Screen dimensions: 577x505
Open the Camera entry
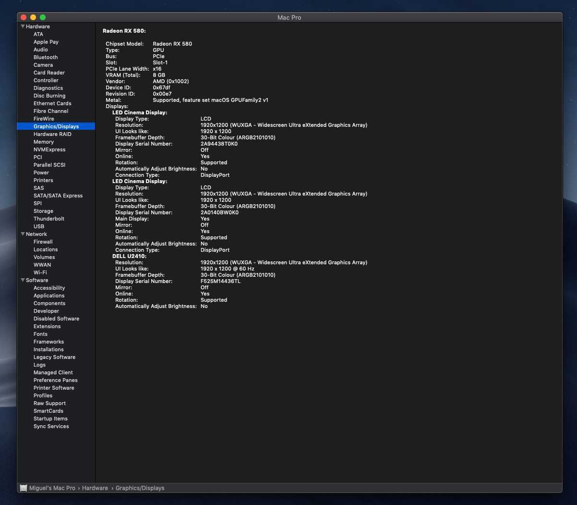tap(43, 65)
